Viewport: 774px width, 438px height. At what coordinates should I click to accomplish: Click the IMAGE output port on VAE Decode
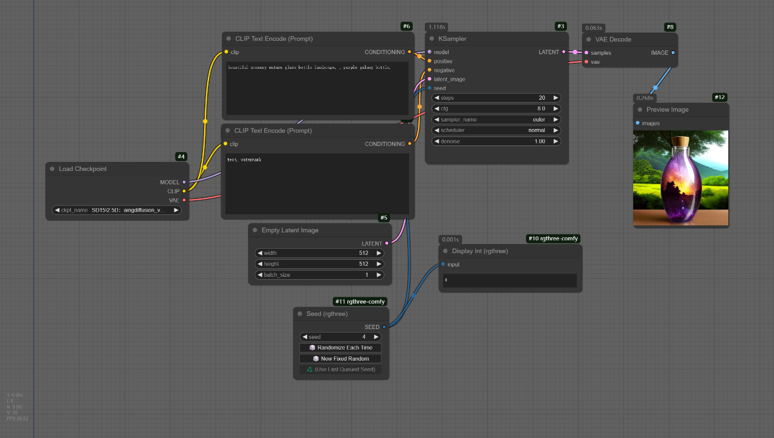tap(673, 53)
